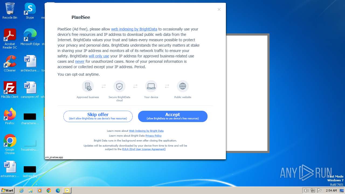The image size is (345, 194).
Task: Click the Your device laptop icon
Action: (x=151, y=86)
